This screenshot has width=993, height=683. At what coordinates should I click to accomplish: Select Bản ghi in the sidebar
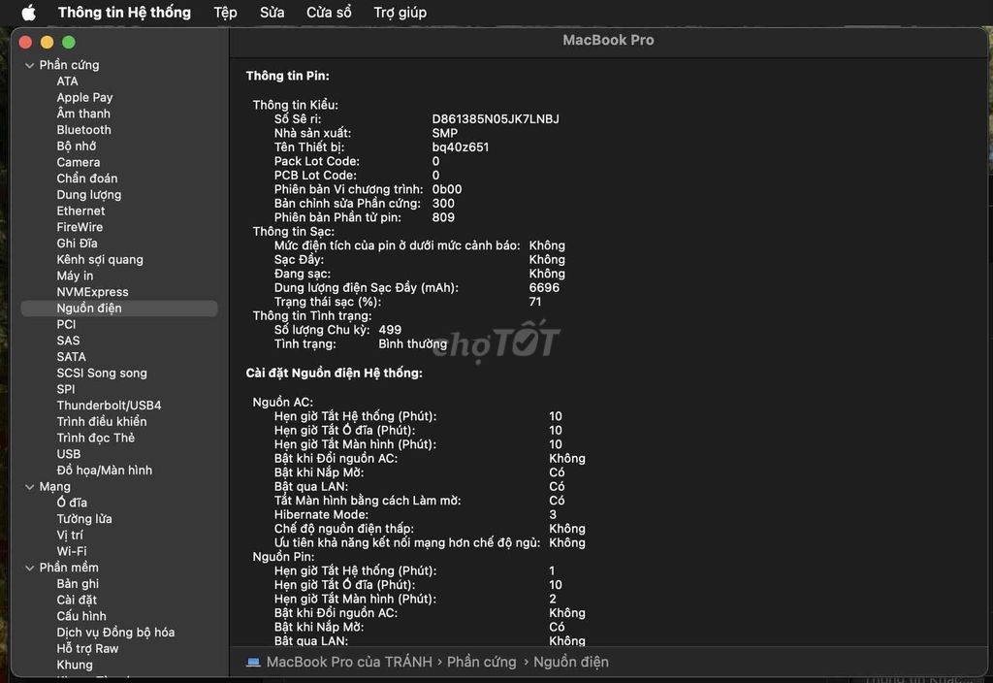pyautogui.click(x=78, y=583)
